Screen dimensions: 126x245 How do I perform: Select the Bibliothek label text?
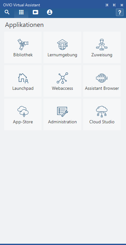coord(23,55)
